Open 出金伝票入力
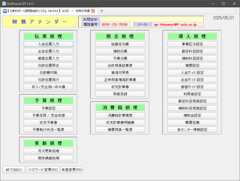 click(x=48, y=51)
